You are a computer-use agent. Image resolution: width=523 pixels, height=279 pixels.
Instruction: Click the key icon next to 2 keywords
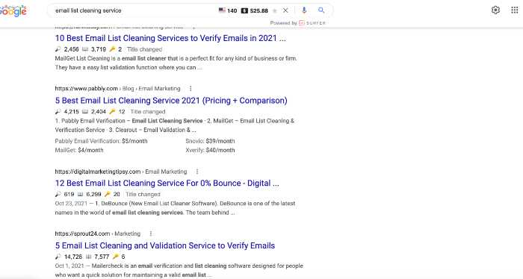click(112, 49)
